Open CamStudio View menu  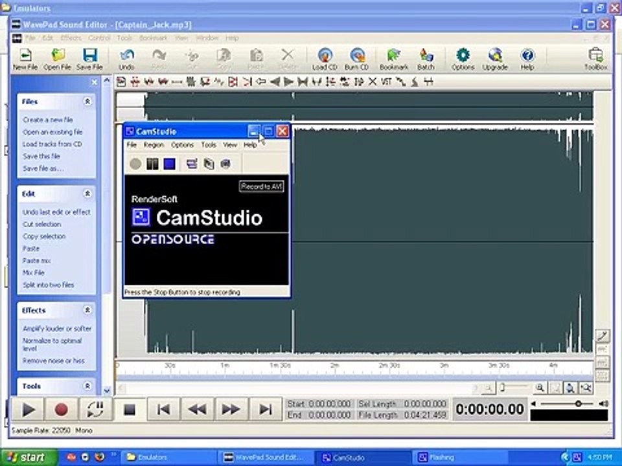pos(229,144)
